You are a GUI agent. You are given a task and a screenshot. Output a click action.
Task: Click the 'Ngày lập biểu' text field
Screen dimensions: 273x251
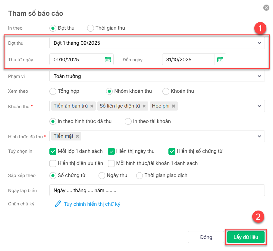click(157, 191)
